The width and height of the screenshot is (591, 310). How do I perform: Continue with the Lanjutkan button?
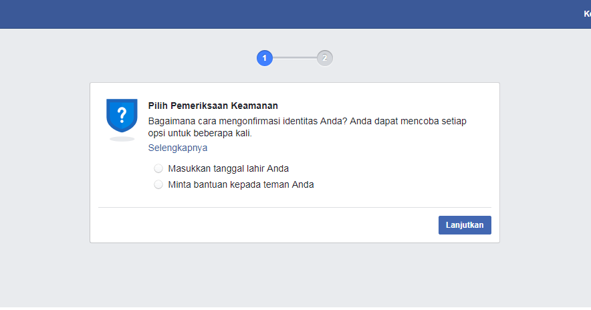[x=465, y=225]
